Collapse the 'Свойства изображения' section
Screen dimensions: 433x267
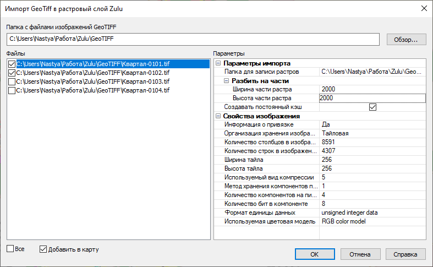click(218, 116)
